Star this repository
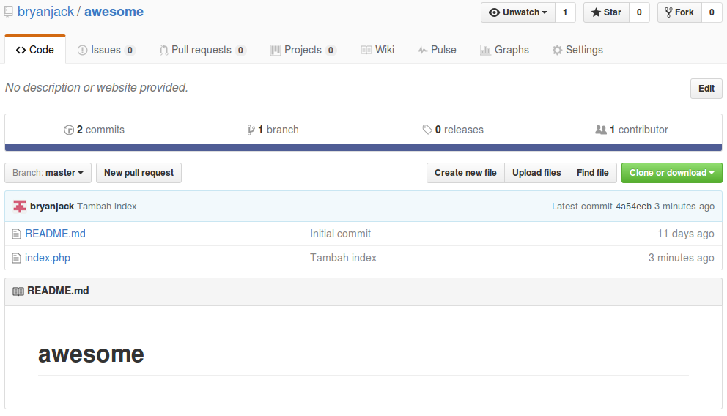The width and height of the screenshot is (727, 416). [606, 12]
